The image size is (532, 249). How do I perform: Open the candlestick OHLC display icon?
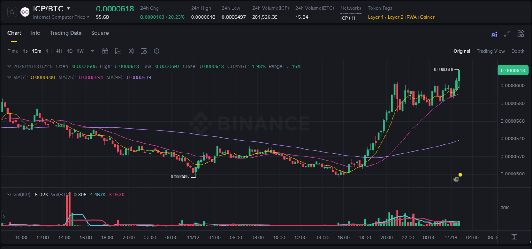coord(131,51)
